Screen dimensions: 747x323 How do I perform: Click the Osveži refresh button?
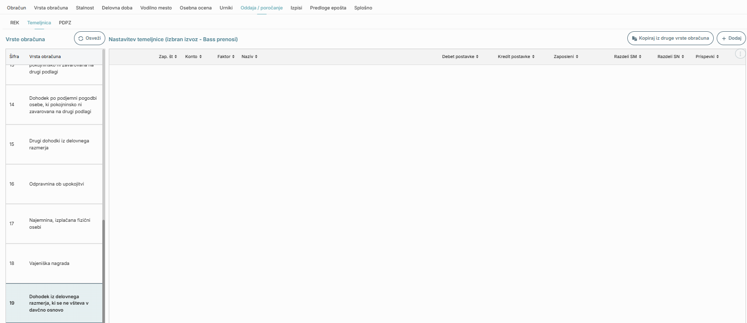point(89,38)
